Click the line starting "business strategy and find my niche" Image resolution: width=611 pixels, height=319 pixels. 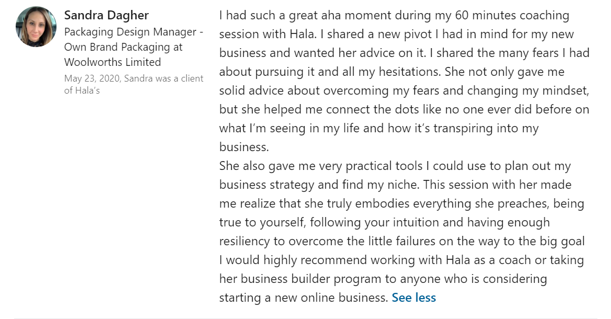click(395, 185)
